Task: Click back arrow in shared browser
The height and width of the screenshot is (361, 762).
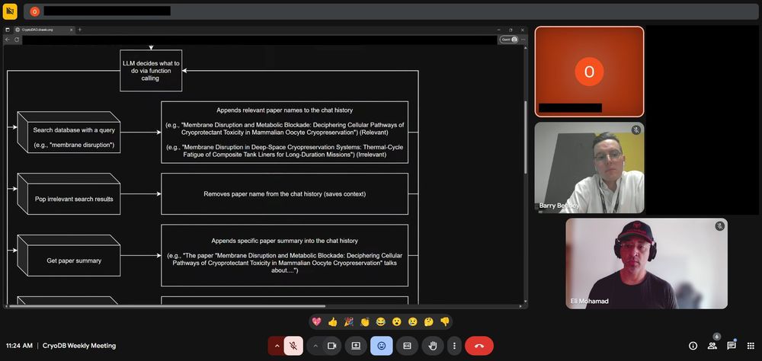Action: point(8,40)
